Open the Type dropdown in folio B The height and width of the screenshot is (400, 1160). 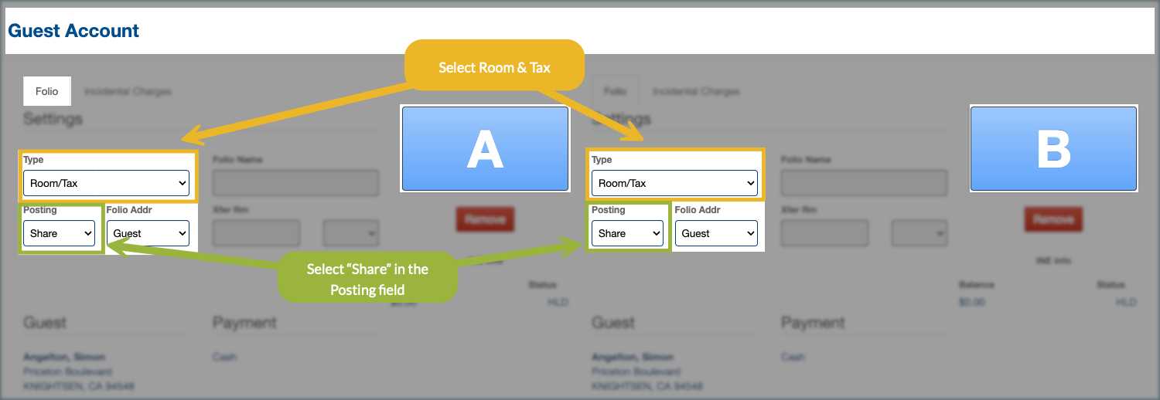click(x=674, y=183)
